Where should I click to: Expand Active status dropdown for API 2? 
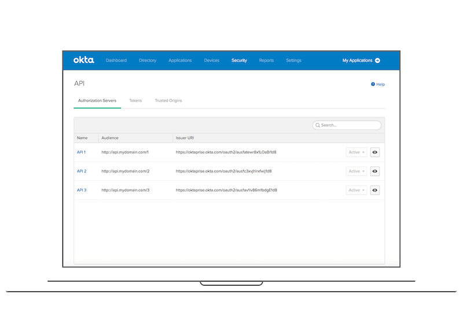(x=356, y=171)
